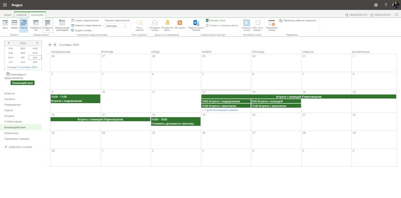The image size is (401, 198).
Task: Open Веб-части формы dropdown
Action: point(257,26)
